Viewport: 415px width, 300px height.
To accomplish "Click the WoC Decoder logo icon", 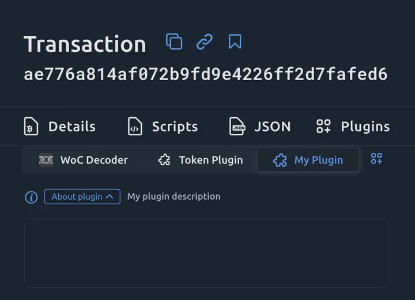I will pyautogui.click(x=46, y=160).
